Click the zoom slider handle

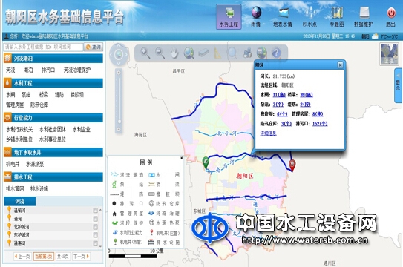click(x=119, y=122)
